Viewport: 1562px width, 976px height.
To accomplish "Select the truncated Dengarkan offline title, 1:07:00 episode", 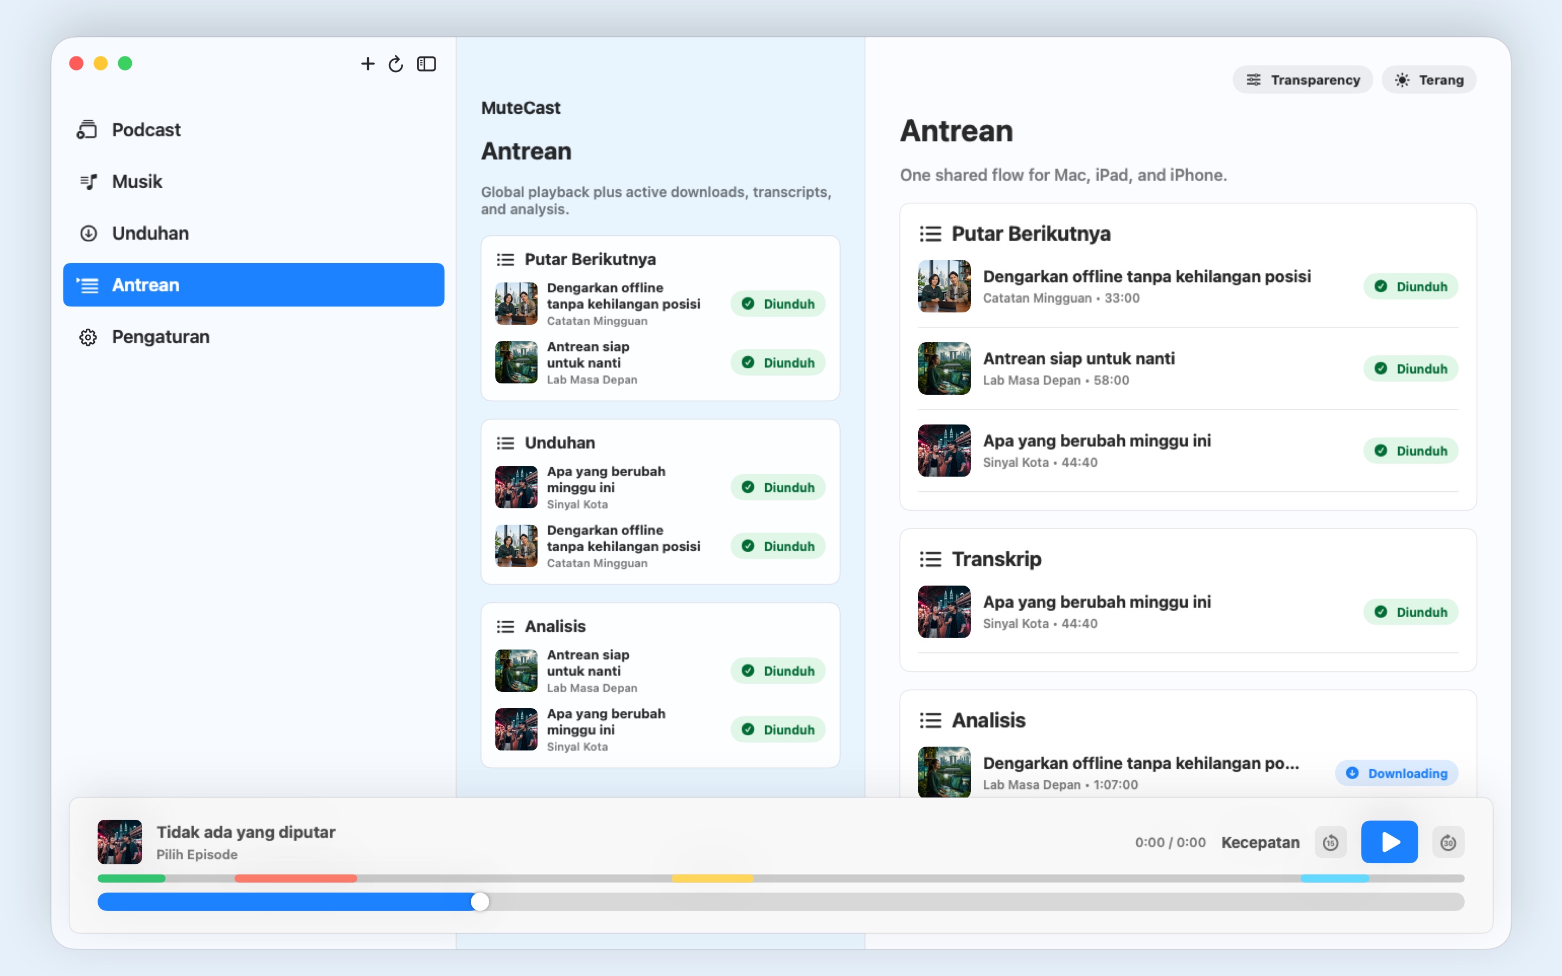I will click(x=1141, y=763).
